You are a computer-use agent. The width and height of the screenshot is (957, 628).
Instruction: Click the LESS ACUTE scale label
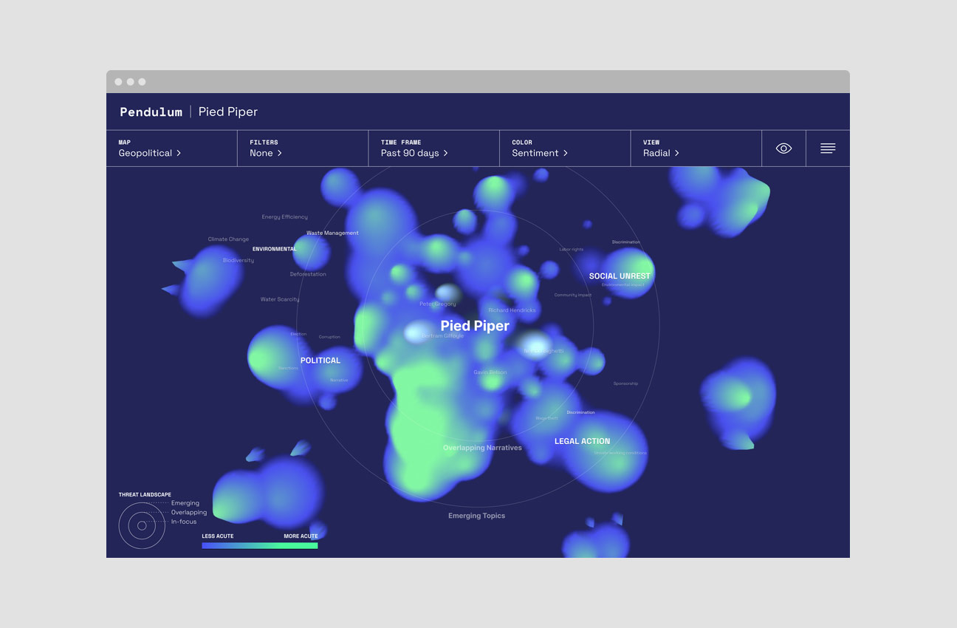coord(218,536)
